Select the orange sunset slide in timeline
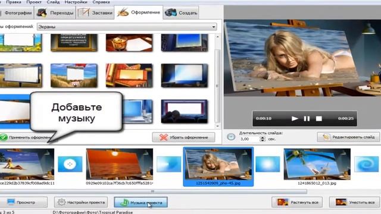The image size is (381, 214). (120, 164)
